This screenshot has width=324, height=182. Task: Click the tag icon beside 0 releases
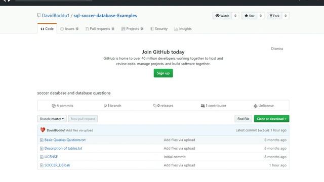pyautogui.click(x=155, y=106)
